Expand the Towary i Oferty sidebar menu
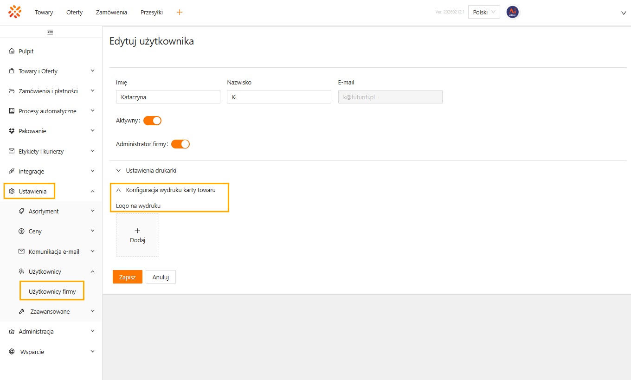 pyautogui.click(x=51, y=71)
